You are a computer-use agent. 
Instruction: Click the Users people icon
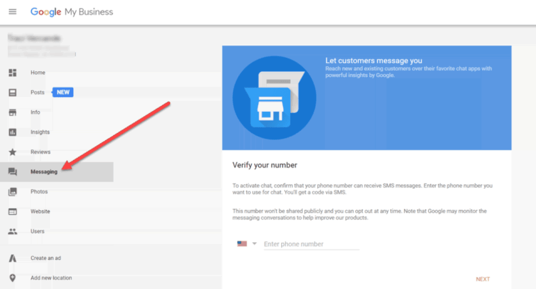[12, 231]
